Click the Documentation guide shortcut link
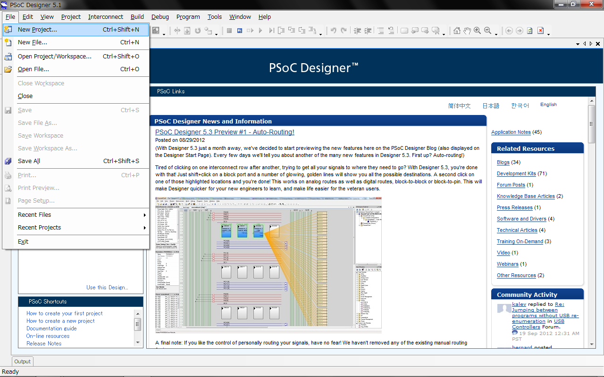604x377 pixels. click(x=51, y=328)
